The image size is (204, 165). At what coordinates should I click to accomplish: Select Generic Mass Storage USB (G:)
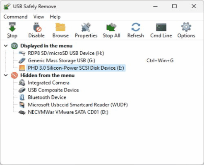coord(62,61)
